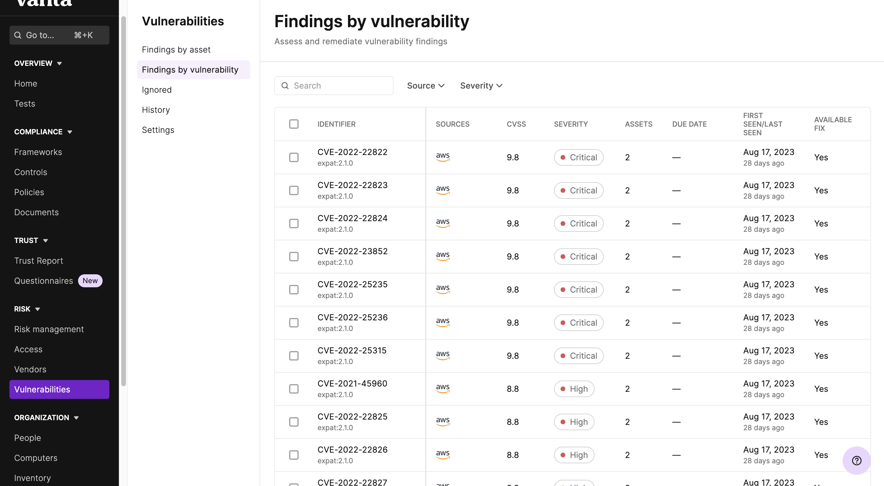Select Findings by vulnerability tab

[194, 70]
